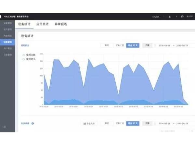Open 设备管理 in the sidebar
Screen dimensions: 195x146
(x=7, y=23)
